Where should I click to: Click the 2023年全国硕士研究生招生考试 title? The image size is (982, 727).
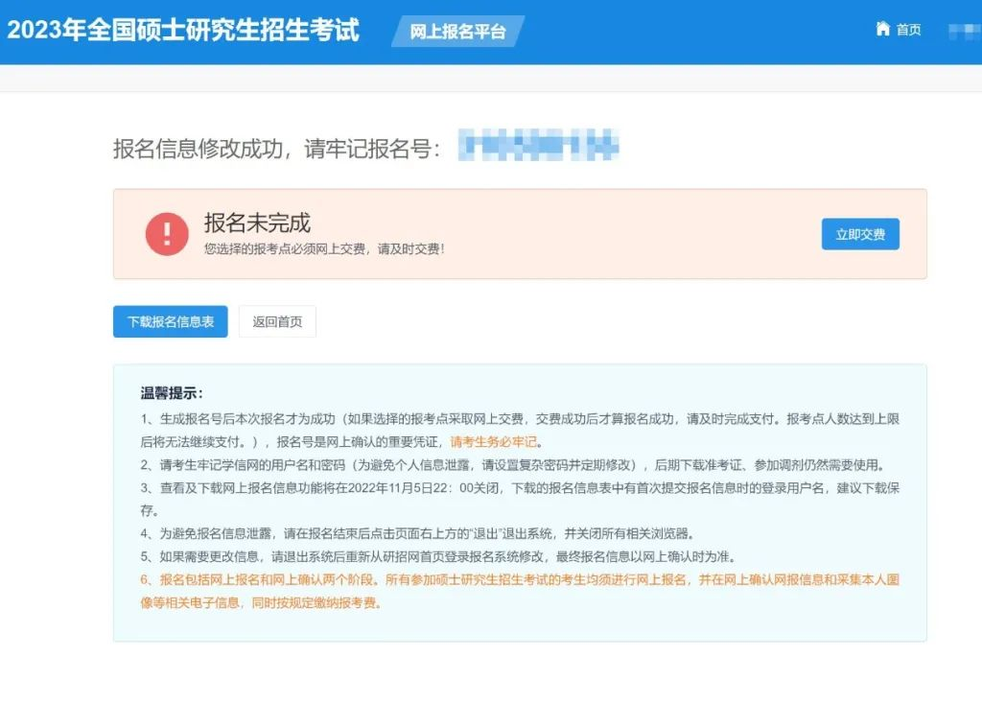pyautogui.click(x=183, y=30)
